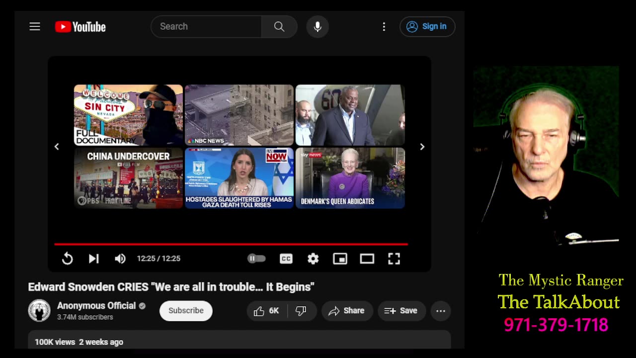636x358 pixels.
Task: Show previous suggested videos with left arrow
Action: [x=57, y=147]
